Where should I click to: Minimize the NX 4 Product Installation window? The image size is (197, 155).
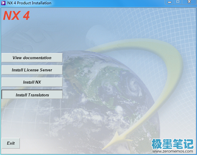coord(169,2)
